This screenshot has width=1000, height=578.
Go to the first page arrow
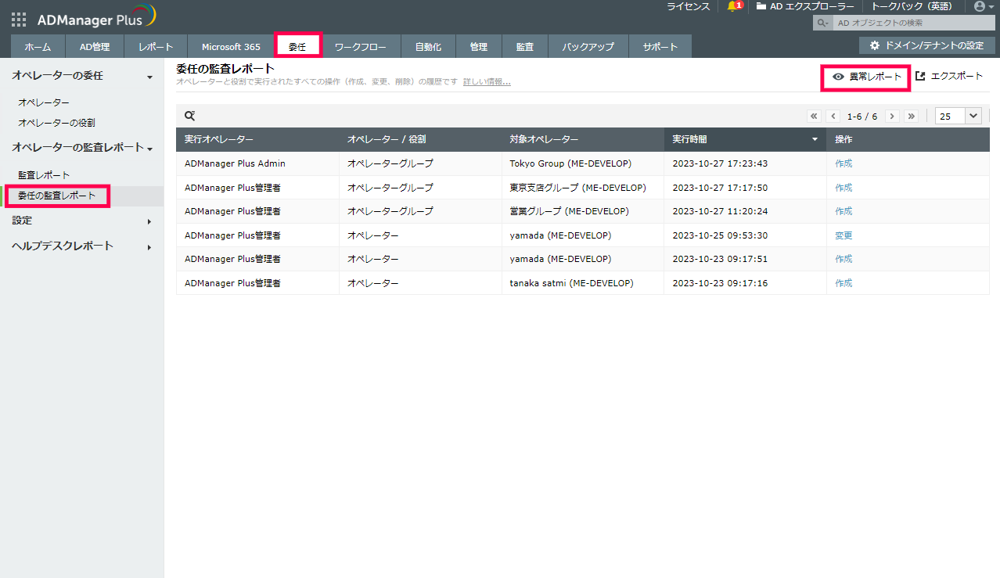(x=814, y=116)
